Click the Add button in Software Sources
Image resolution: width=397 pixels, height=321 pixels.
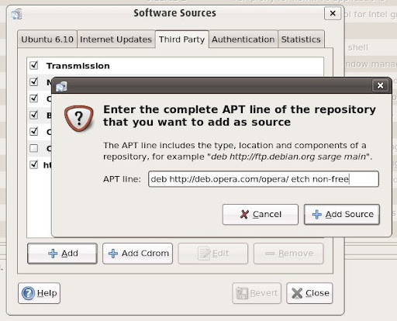tap(62, 254)
